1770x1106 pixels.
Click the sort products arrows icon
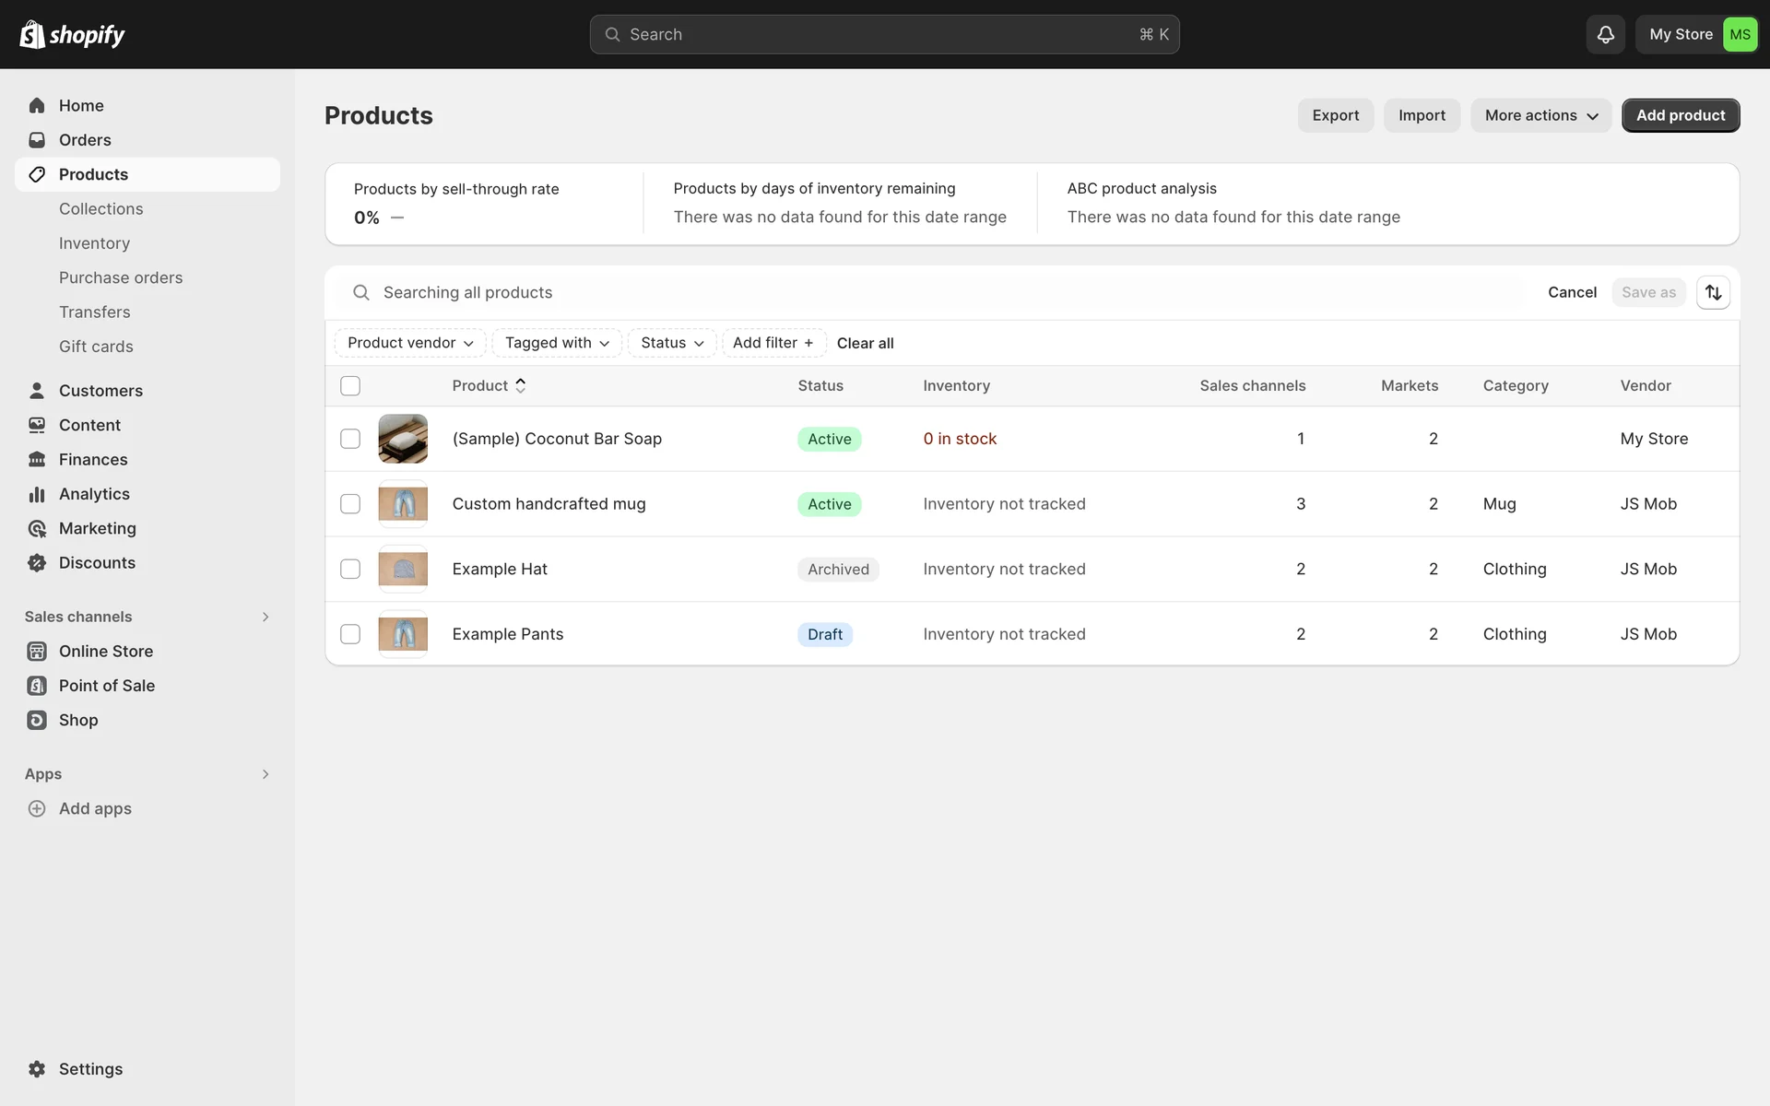point(1713,292)
